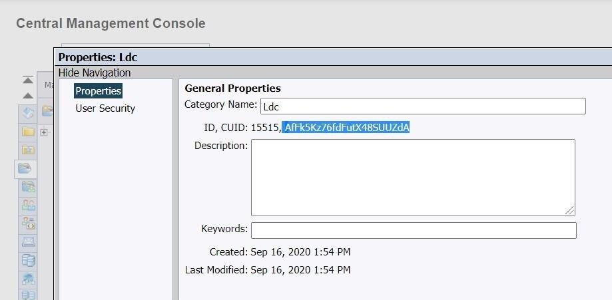Screen dimensions: 612x300
Task: Select Properties in navigation panel
Action: (98, 90)
